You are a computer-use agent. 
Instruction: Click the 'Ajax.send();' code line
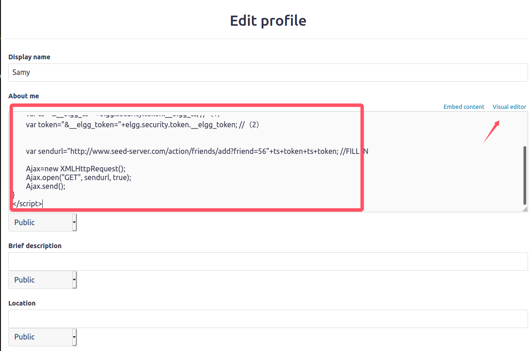[46, 186]
